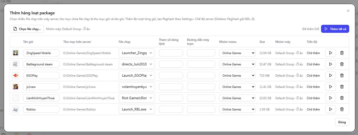The height and width of the screenshot is (135, 358).
Task: Click Tham số dòng lệnh field for EGOPlay
Action: pyautogui.click(x=171, y=75)
